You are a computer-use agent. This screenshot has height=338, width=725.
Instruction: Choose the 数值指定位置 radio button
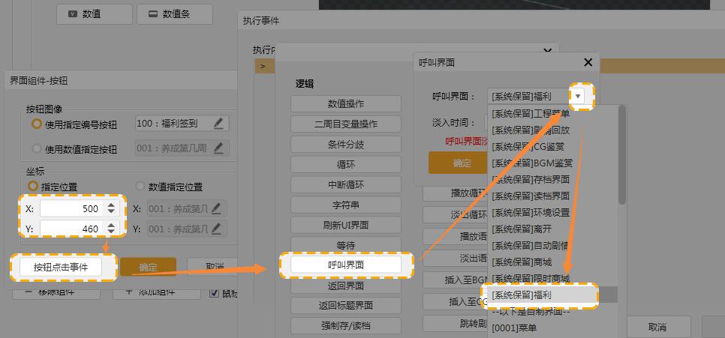(x=141, y=186)
